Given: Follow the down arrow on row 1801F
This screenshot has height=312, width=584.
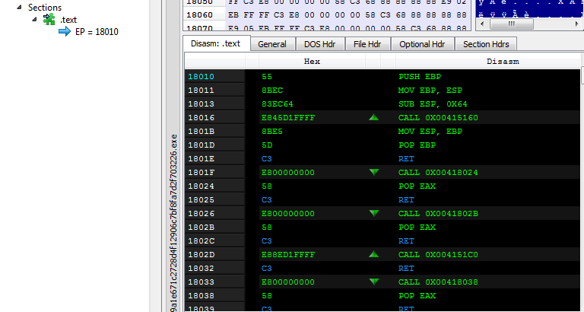Looking at the screenshot, I should (373, 173).
